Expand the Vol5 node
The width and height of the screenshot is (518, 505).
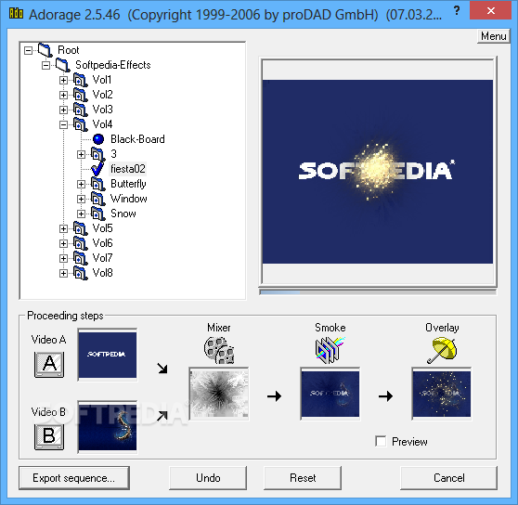(x=63, y=229)
